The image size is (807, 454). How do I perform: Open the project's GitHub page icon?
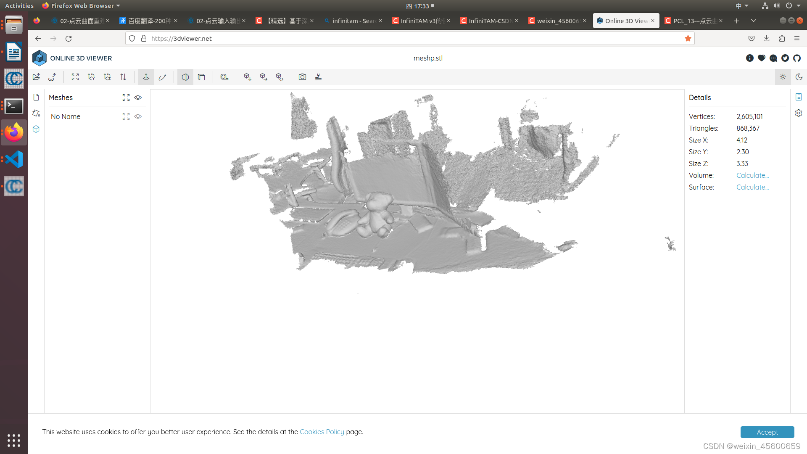coord(797,58)
